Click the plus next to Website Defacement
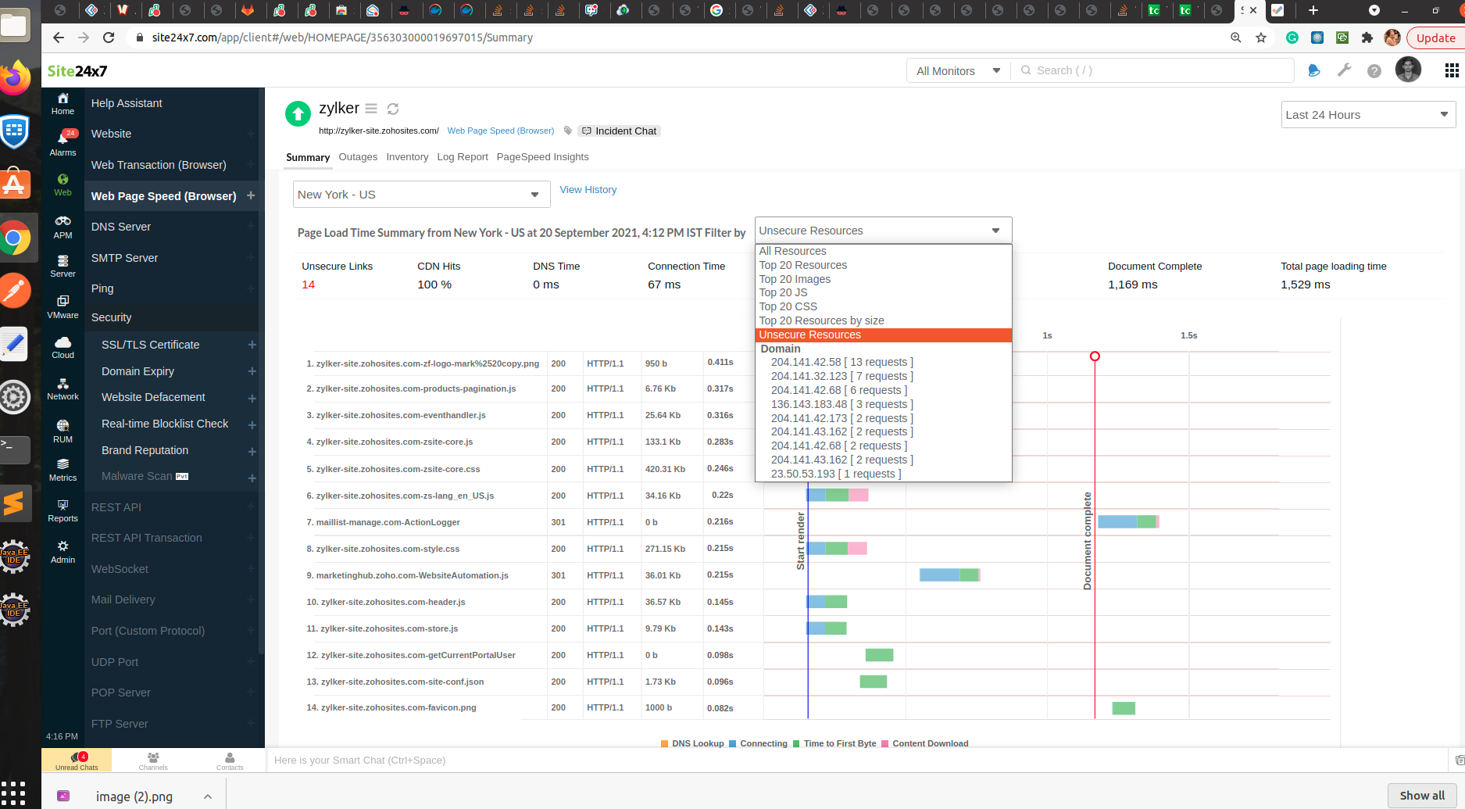1465x809 pixels. [x=252, y=398]
